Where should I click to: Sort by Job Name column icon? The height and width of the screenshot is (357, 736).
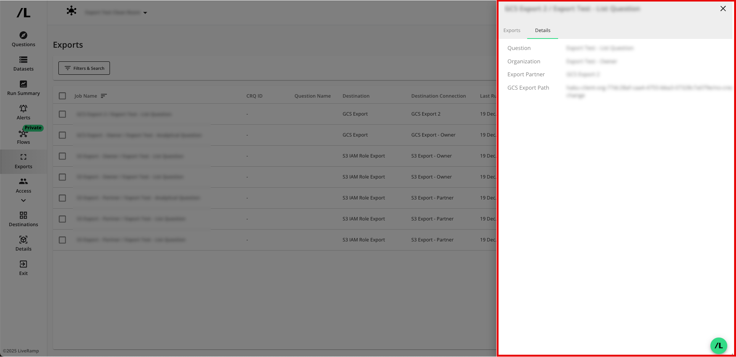pyautogui.click(x=103, y=96)
